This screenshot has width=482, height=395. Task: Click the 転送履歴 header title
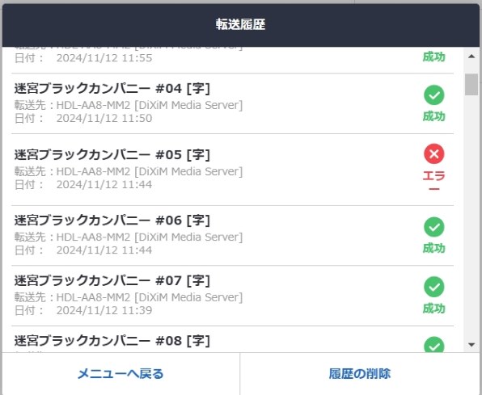tap(240, 24)
